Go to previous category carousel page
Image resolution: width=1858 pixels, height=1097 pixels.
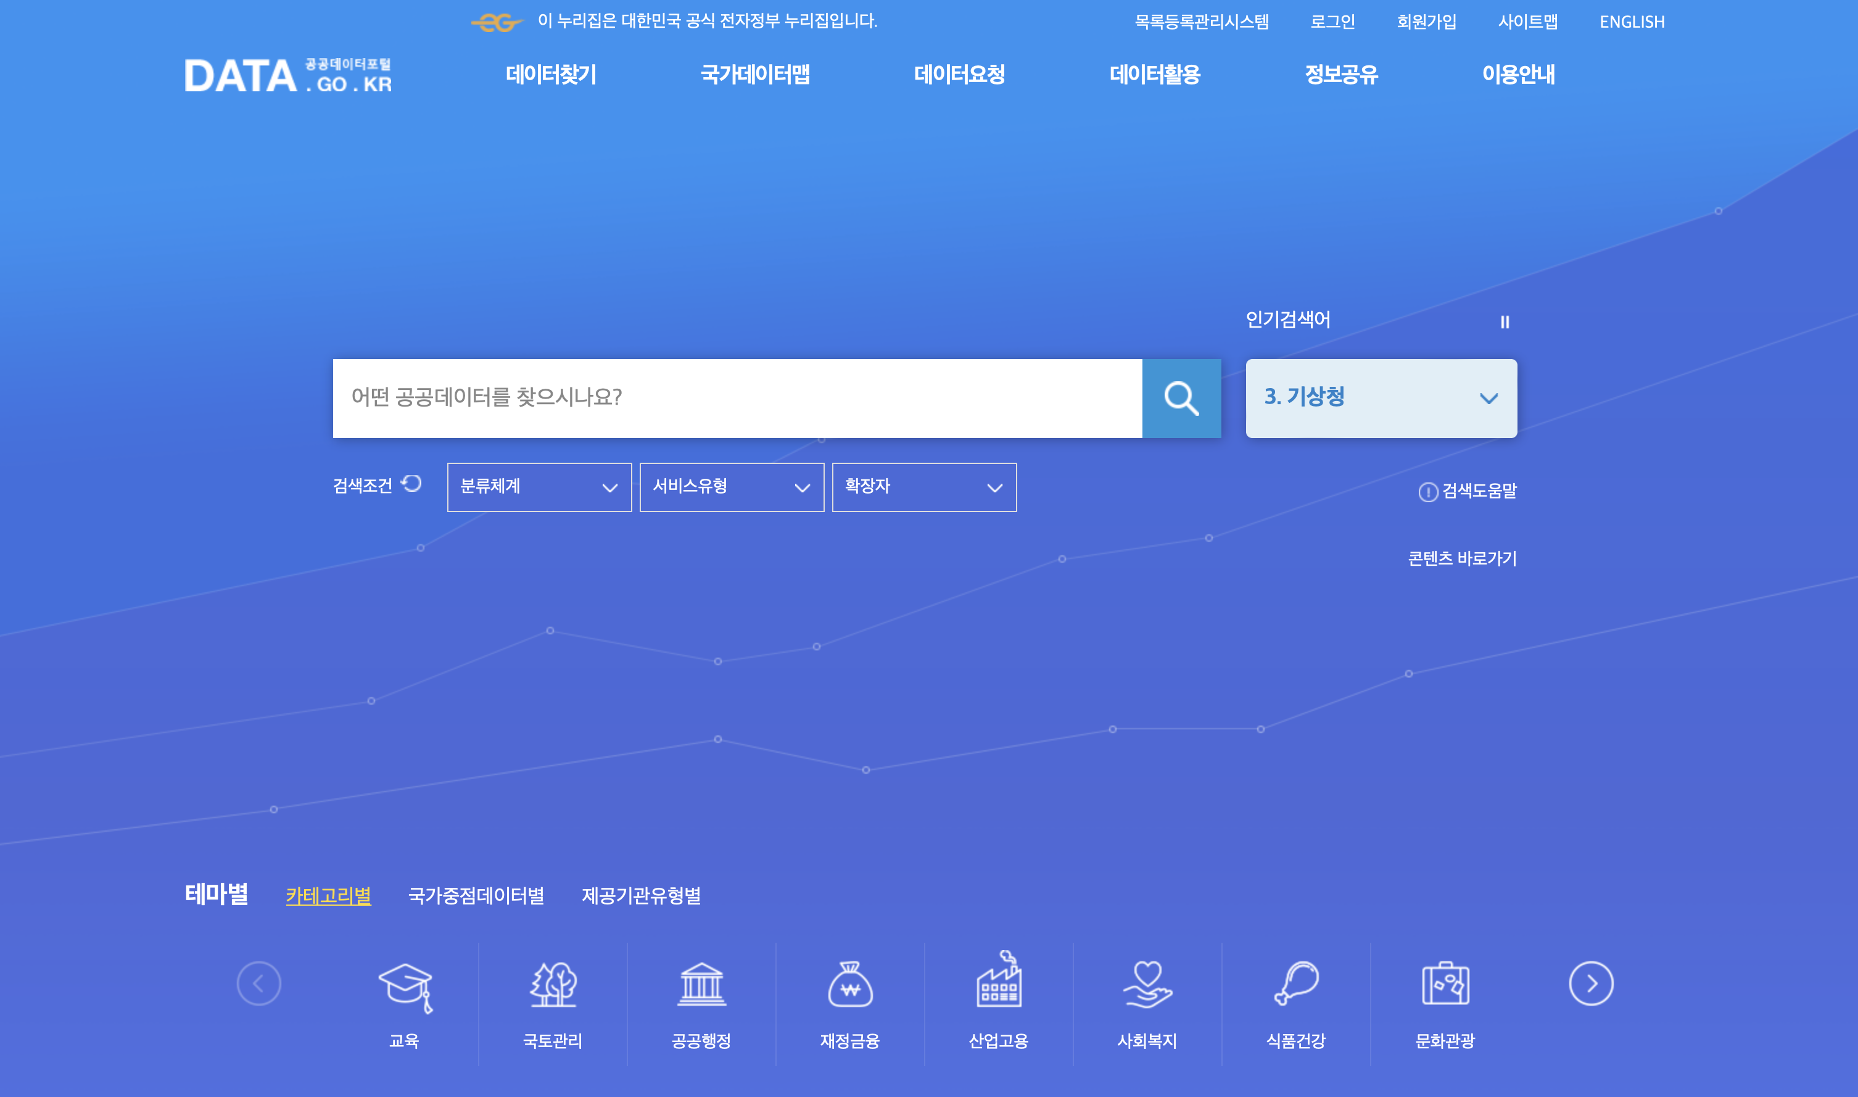click(x=258, y=983)
